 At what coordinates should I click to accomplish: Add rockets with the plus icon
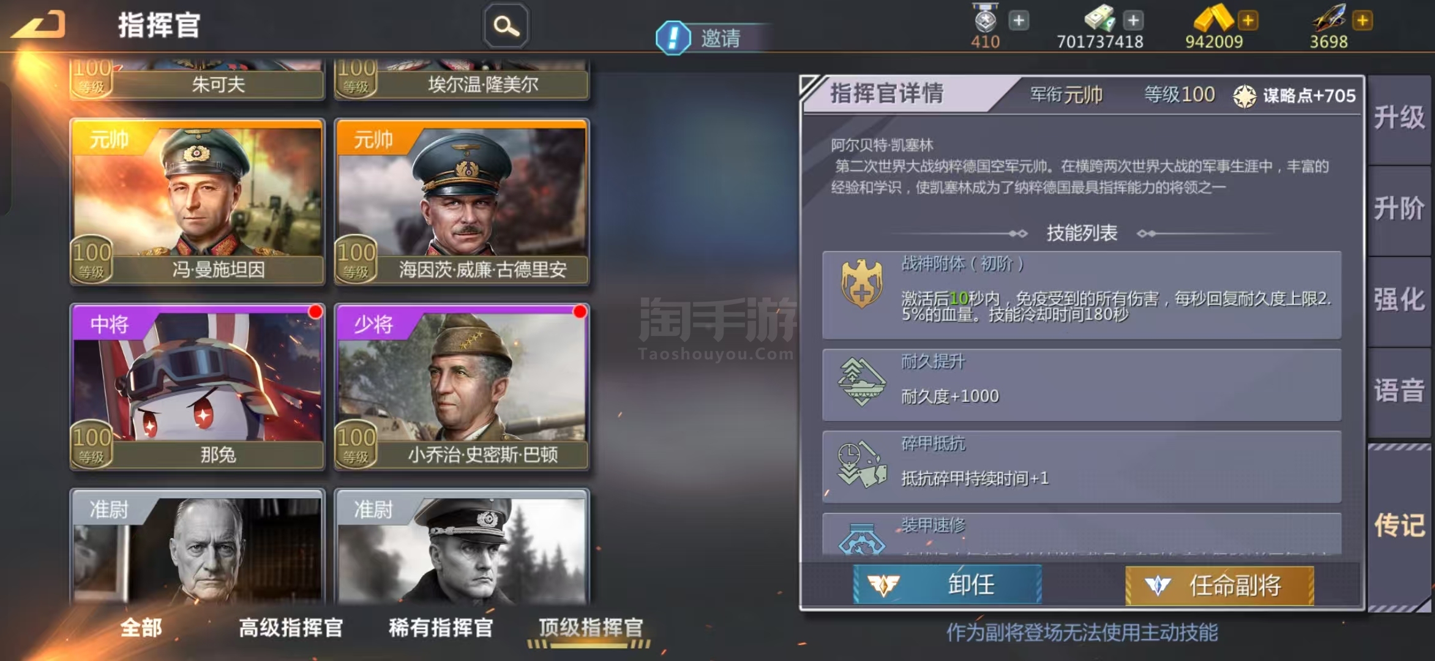tap(1363, 21)
